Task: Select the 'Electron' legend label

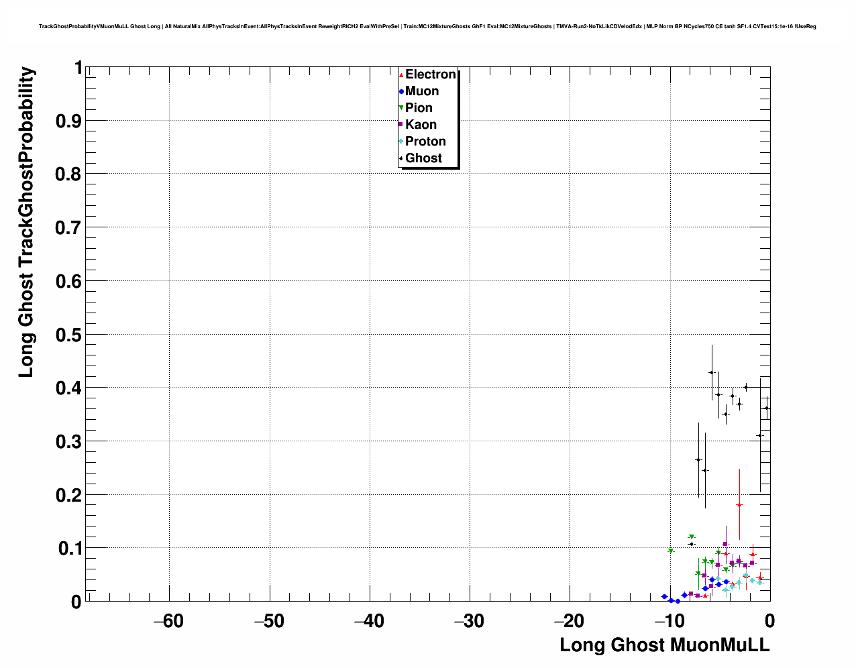Action: click(431, 74)
